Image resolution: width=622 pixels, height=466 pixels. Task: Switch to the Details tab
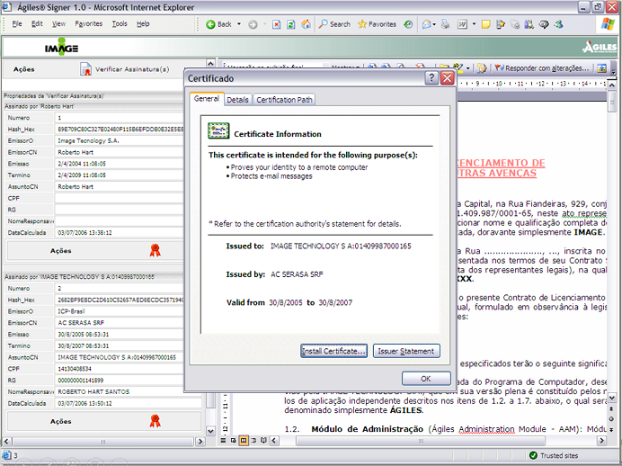[x=237, y=100]
